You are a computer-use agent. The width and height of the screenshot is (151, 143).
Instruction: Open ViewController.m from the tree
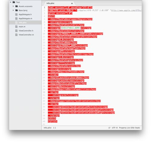coord(26,35)
